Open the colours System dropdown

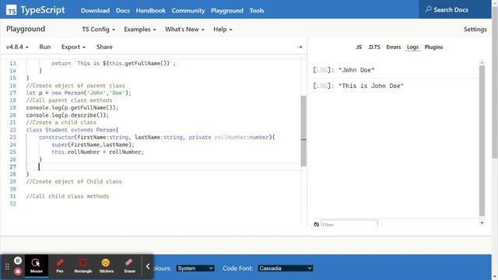click(x=195, y=268)
